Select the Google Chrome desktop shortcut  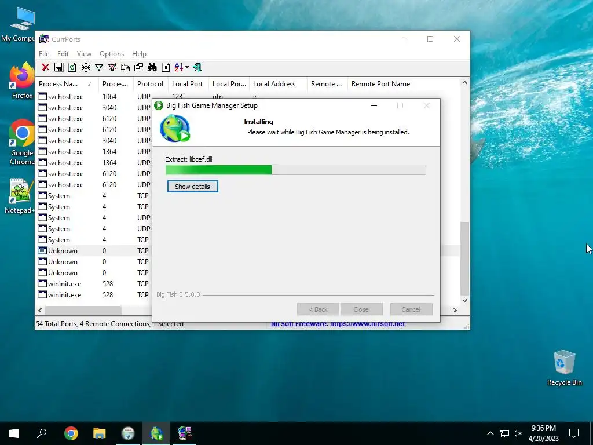point(21,143)
